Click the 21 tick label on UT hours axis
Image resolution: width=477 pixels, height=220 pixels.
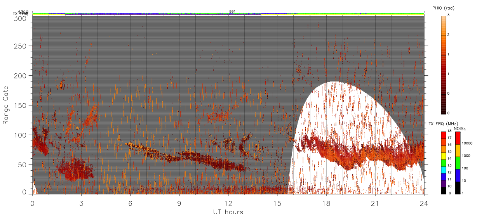(375, 203)
